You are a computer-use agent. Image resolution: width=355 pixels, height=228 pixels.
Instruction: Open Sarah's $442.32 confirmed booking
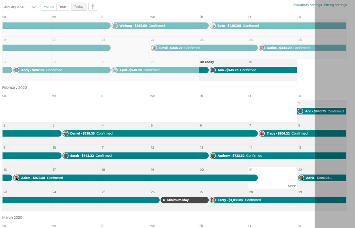coord(135,156)
